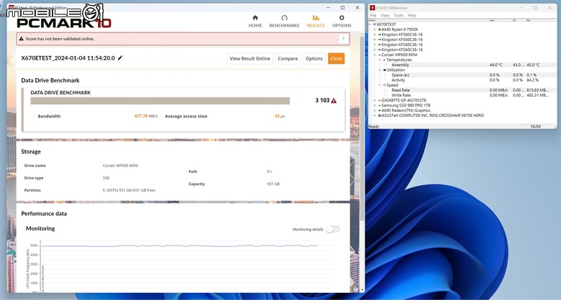The height and width of the screenshot is (300, 561).
Task: Click the 815.83 MB/s max read value
Action: (537, 90)
